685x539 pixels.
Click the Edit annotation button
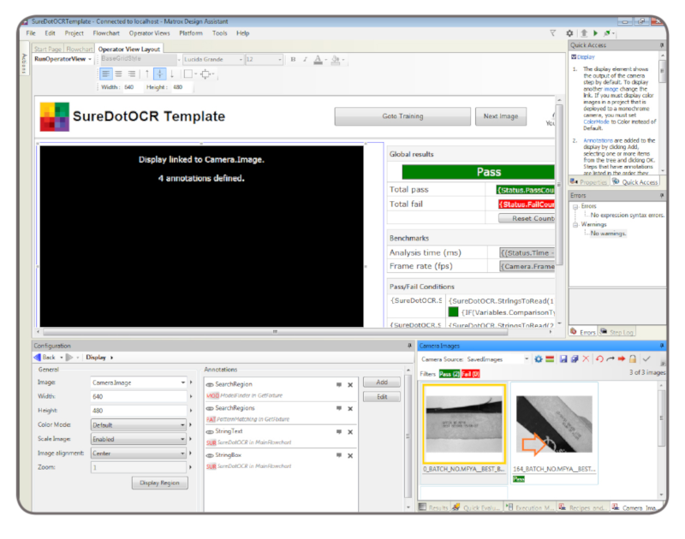click(x=381, y=397)
